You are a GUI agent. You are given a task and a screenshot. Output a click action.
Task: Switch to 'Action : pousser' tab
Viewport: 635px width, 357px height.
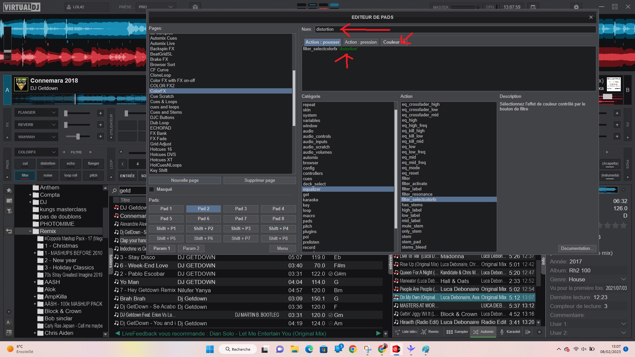pyautogui.click(x=322, y=42)
